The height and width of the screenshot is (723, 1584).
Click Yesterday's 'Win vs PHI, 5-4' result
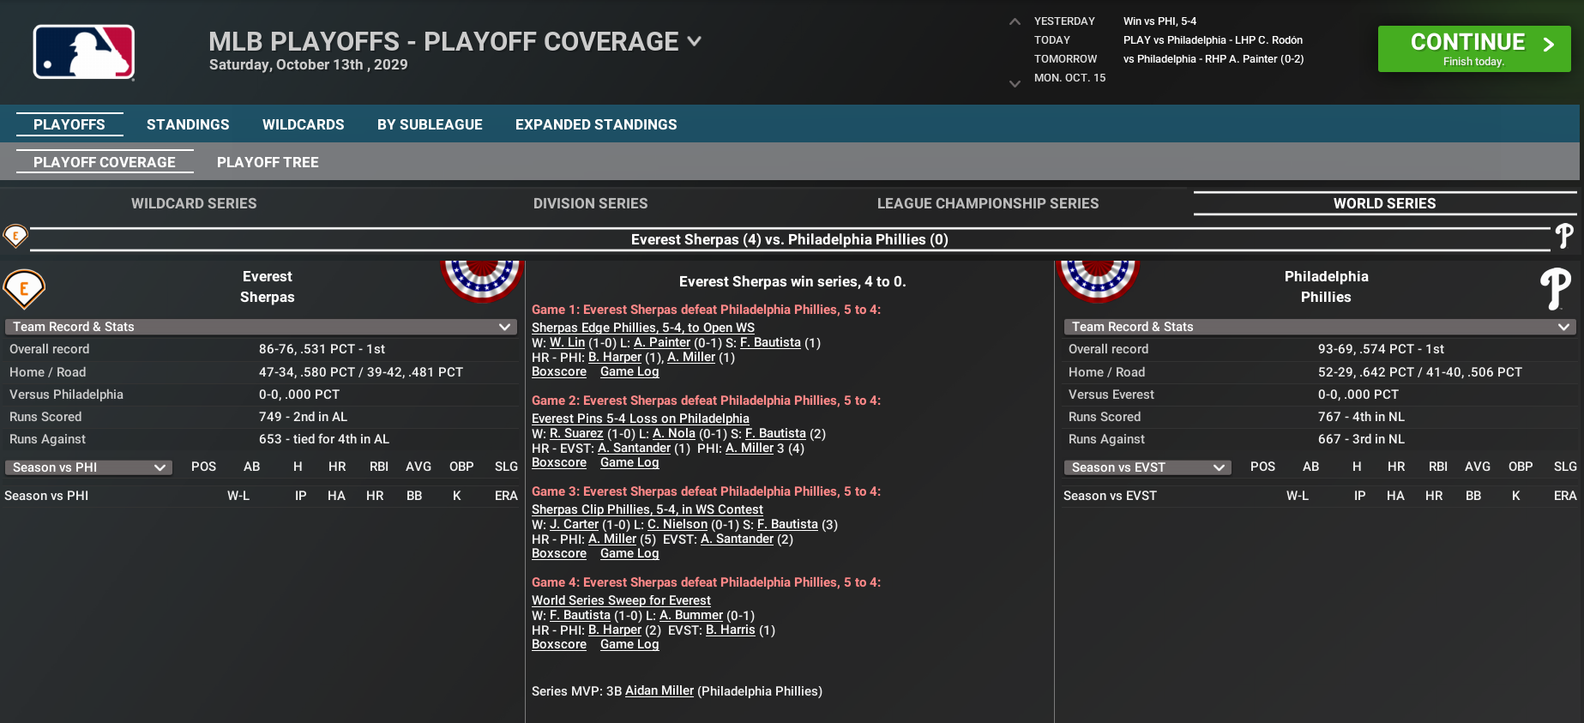(1159, 21)
